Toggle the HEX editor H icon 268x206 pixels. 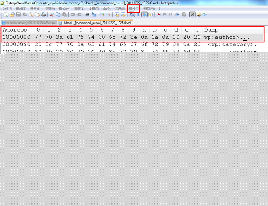click(x=192, y=15)
